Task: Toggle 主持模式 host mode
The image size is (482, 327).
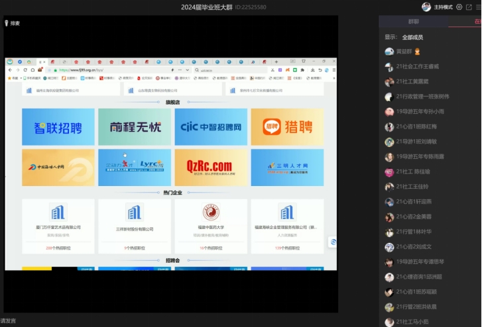Action: click(x=443, y=7)
